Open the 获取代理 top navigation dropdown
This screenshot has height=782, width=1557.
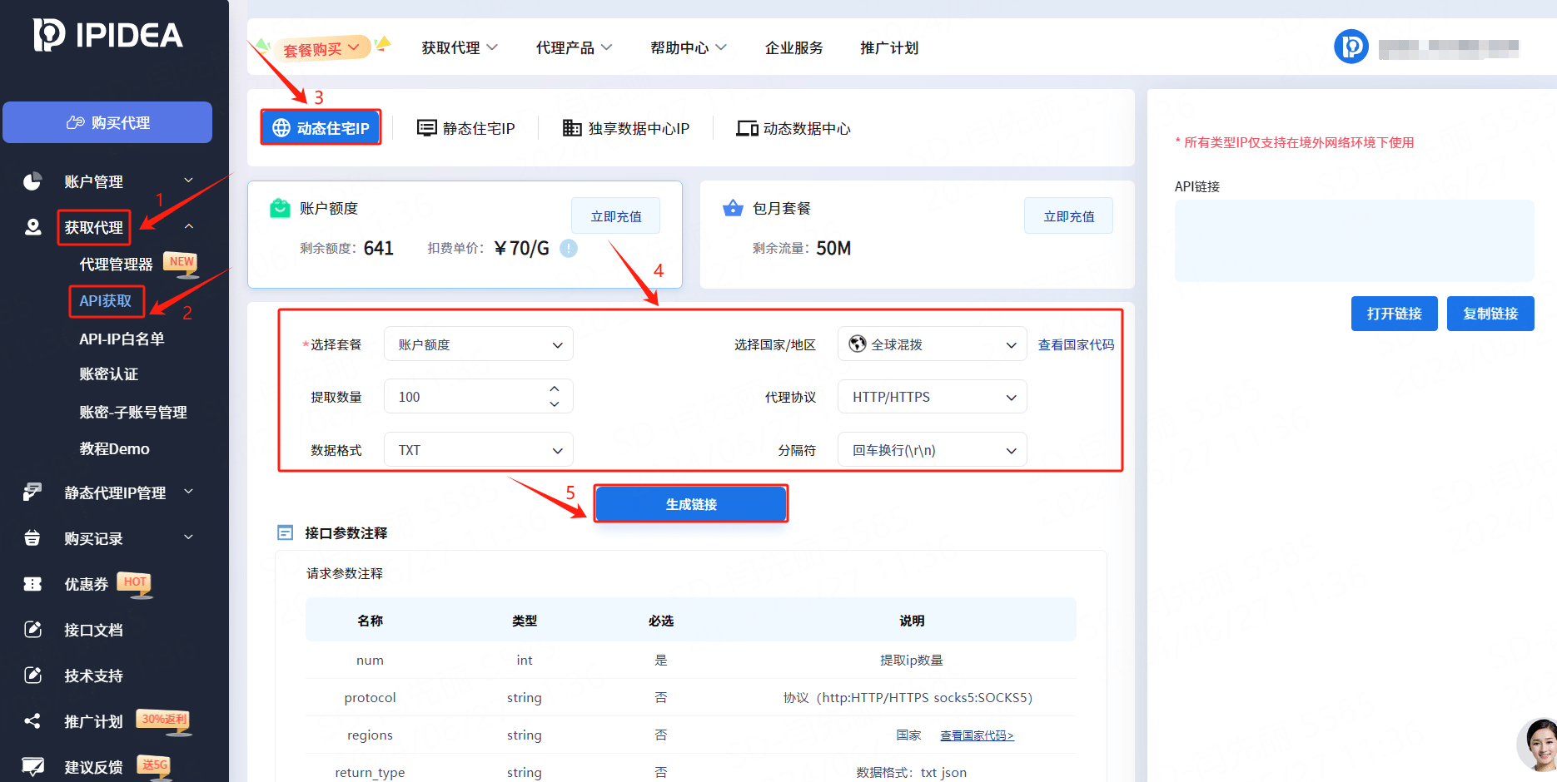click(x=460, y=48)
